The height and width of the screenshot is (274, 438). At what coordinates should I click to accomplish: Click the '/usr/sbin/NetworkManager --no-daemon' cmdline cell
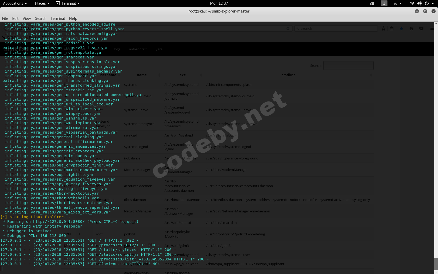tap(238, 211)
